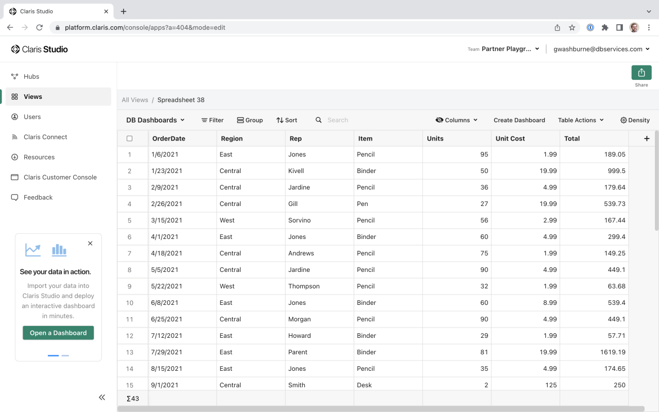Open the Hubs sidebar item
This screenshot has width=659, height=412.
[x=58, y=76]
